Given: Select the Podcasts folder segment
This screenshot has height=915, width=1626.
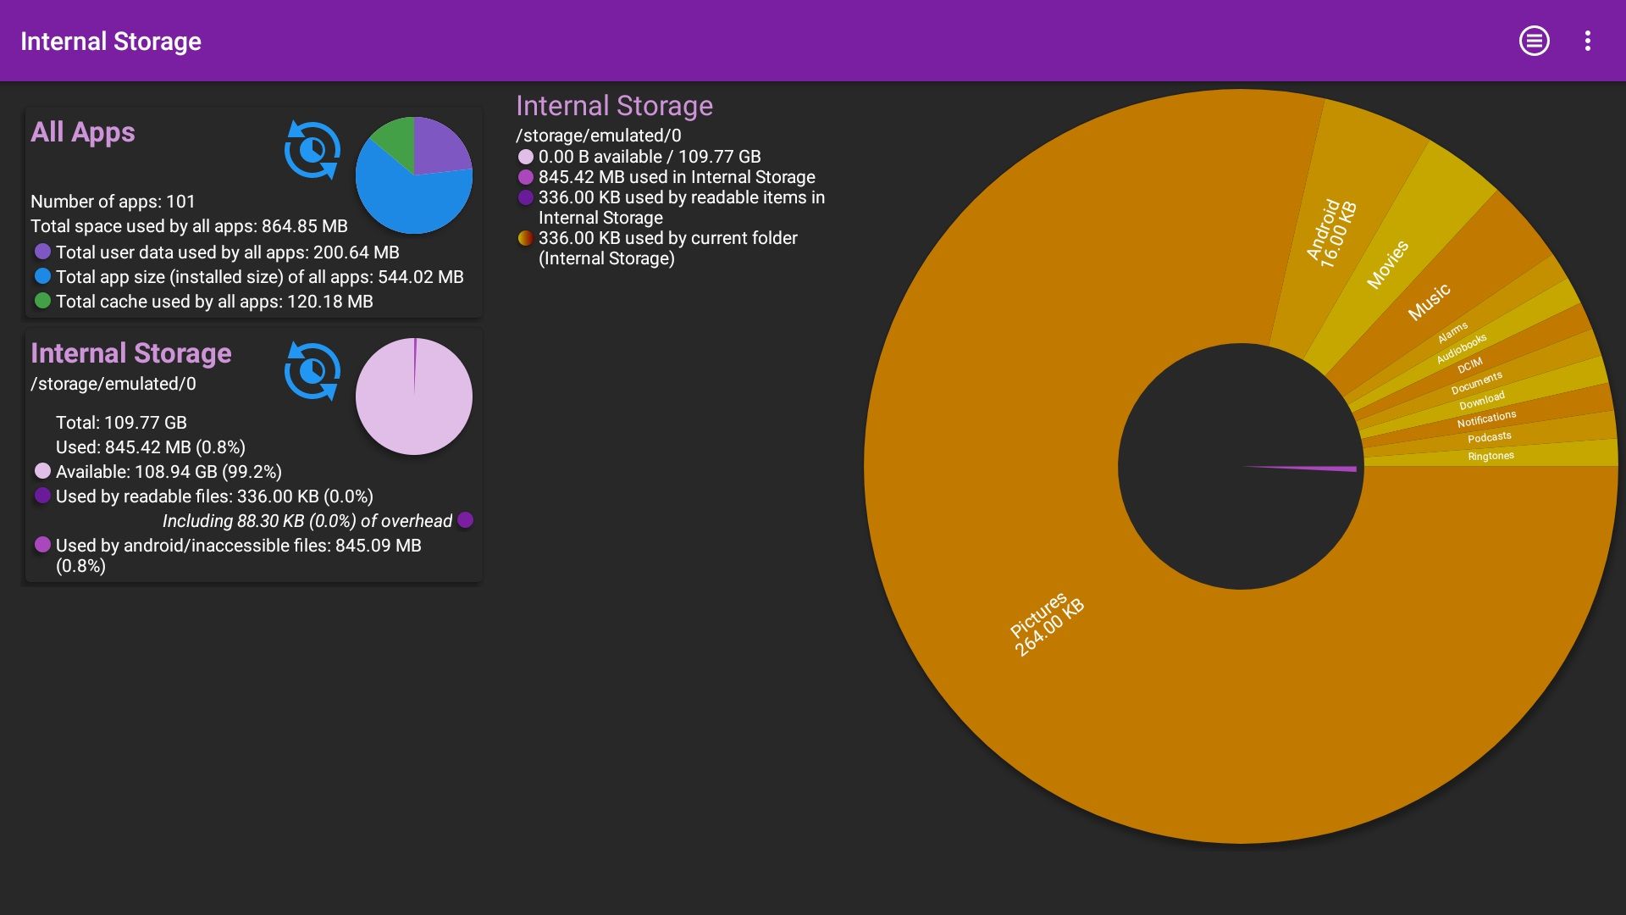Looking at the screenshot, I should 1489,437.
